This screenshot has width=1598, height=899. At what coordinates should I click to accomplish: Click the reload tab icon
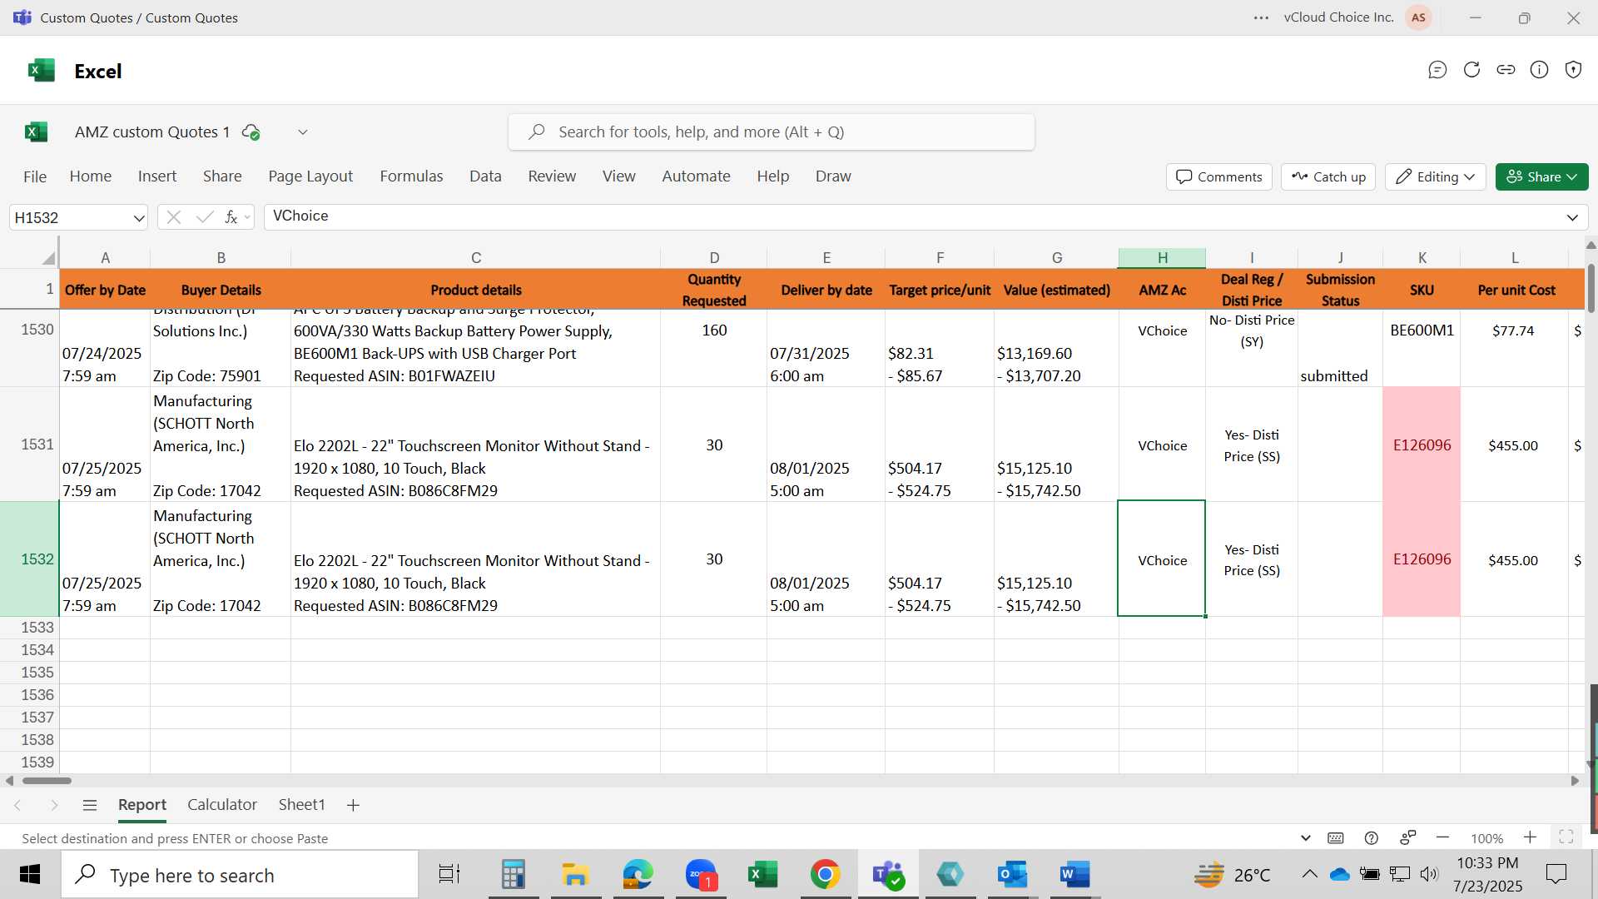tap(1471, 70)
